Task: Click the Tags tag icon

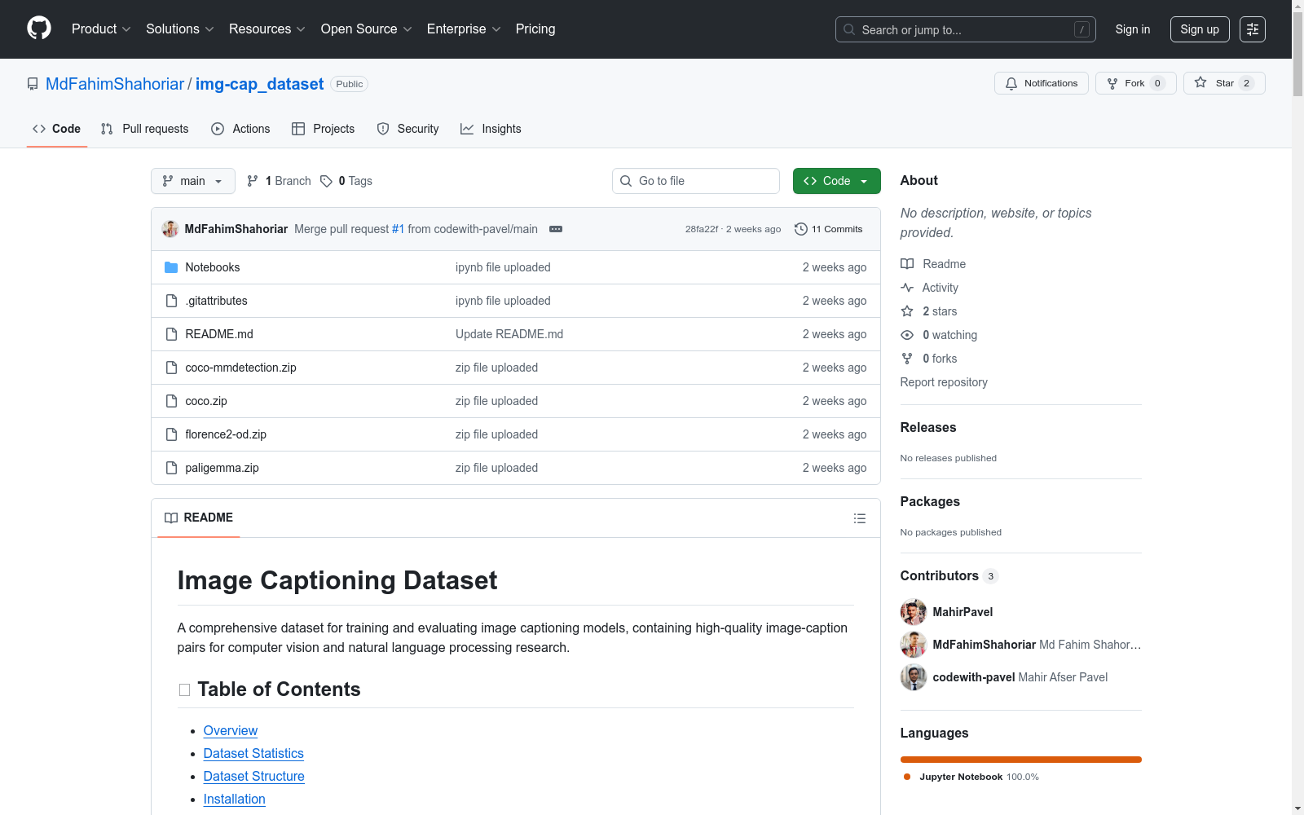Action: point(326,181)
